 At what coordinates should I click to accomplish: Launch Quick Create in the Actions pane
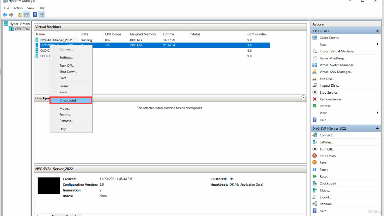click(330, 38)
